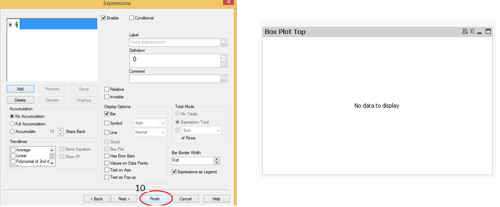Viewport: 500px width, 207px height.
Task: Expand the expression tree node
Action: click(x=10, y=24)
